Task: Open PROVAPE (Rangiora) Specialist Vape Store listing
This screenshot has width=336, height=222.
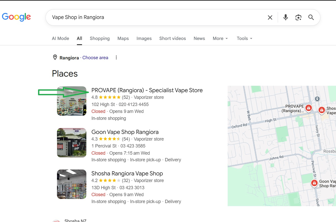Action: click(x=147, y=90)
